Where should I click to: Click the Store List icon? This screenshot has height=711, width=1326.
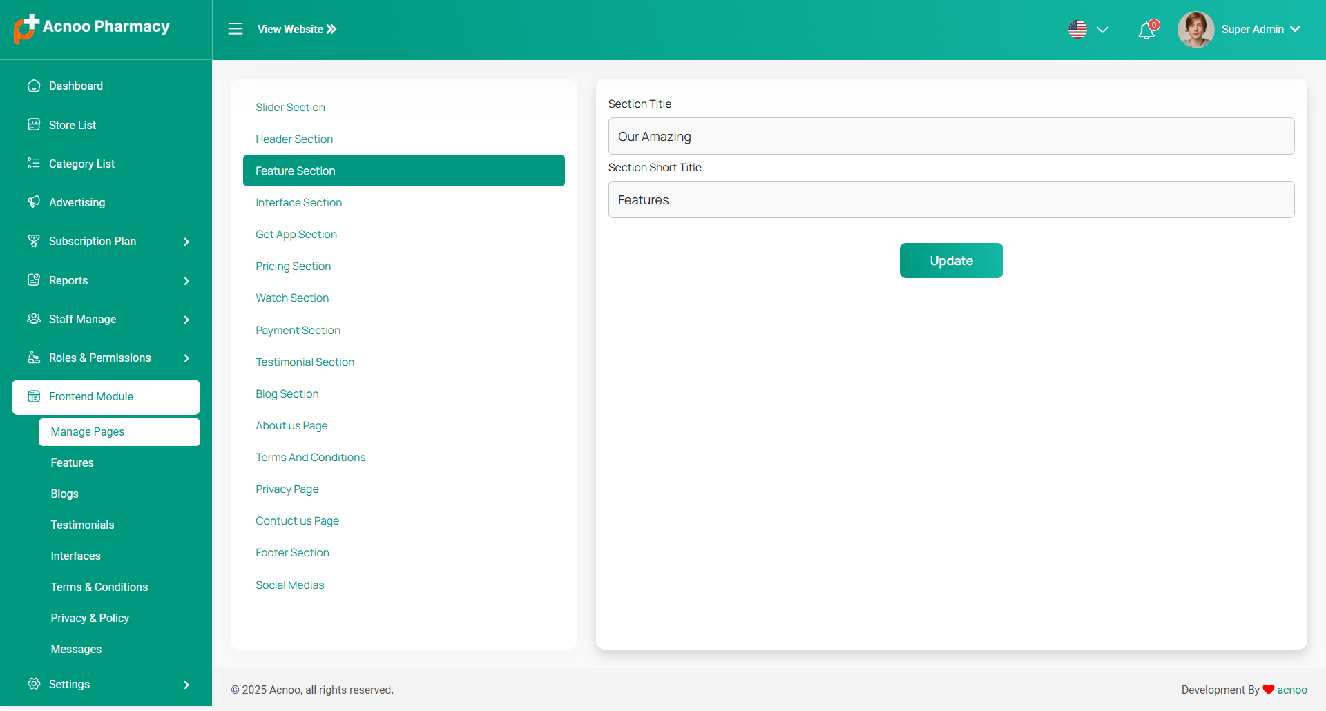34,125
